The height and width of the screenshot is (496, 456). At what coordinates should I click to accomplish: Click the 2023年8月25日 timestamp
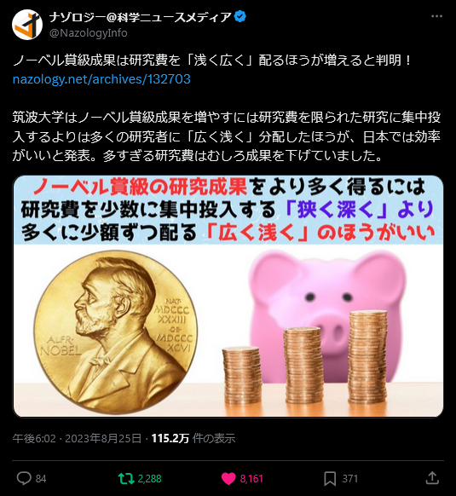[x=103, y=438]
